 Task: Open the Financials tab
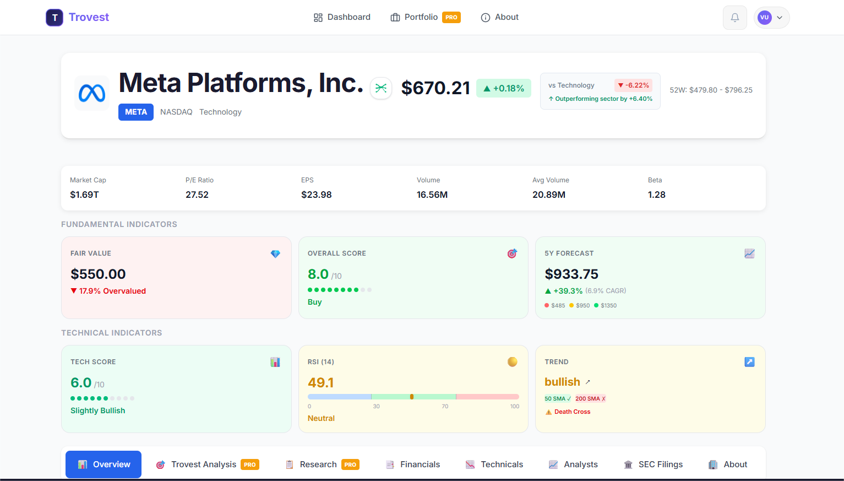(412, 464)
